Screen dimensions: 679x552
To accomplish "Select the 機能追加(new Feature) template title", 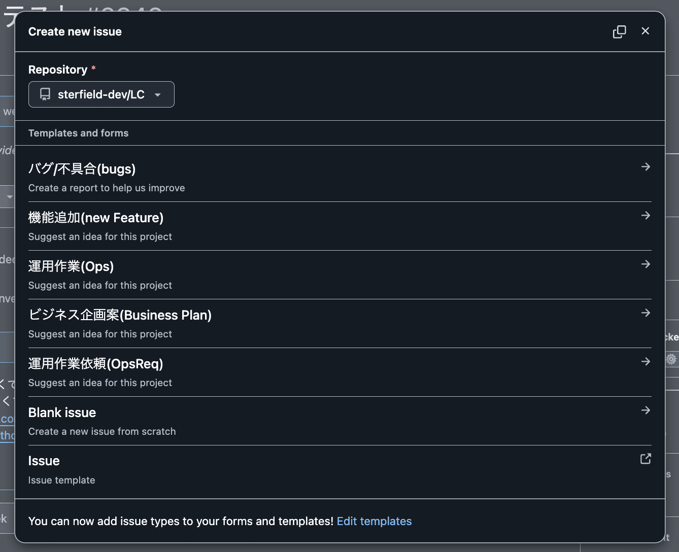I will click(96, 218).
